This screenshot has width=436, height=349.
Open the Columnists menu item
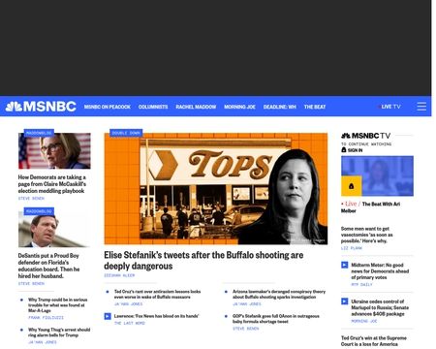(x=153, y=107)
